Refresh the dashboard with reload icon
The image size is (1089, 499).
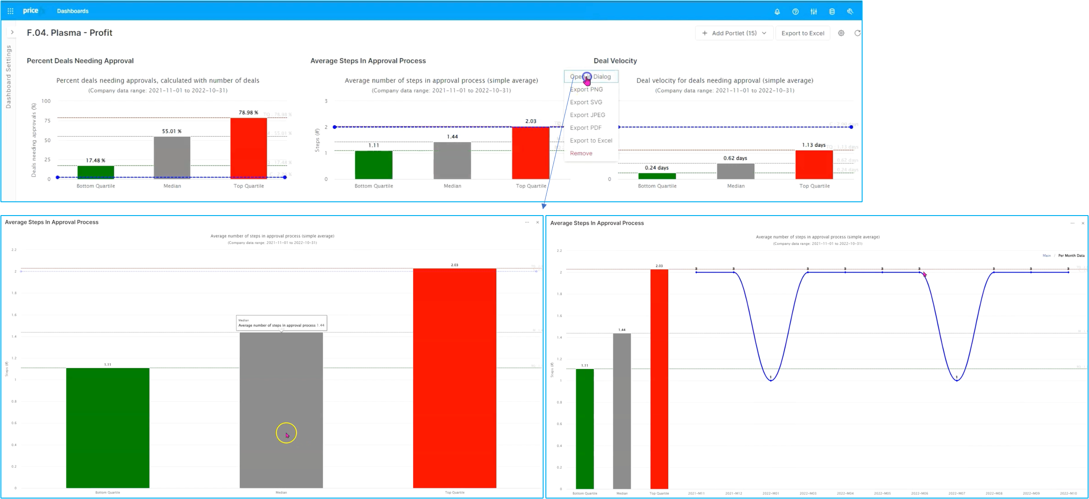[x=857, y=33]
